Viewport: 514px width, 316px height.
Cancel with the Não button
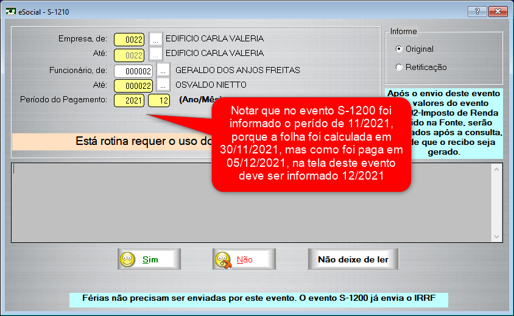pyautogui.click(x=244, y=259)
